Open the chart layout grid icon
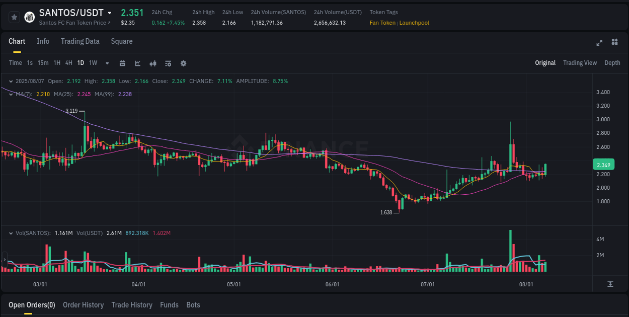This screenshot has width=629, height=317. pyautogui.click(x=614, y=43)
